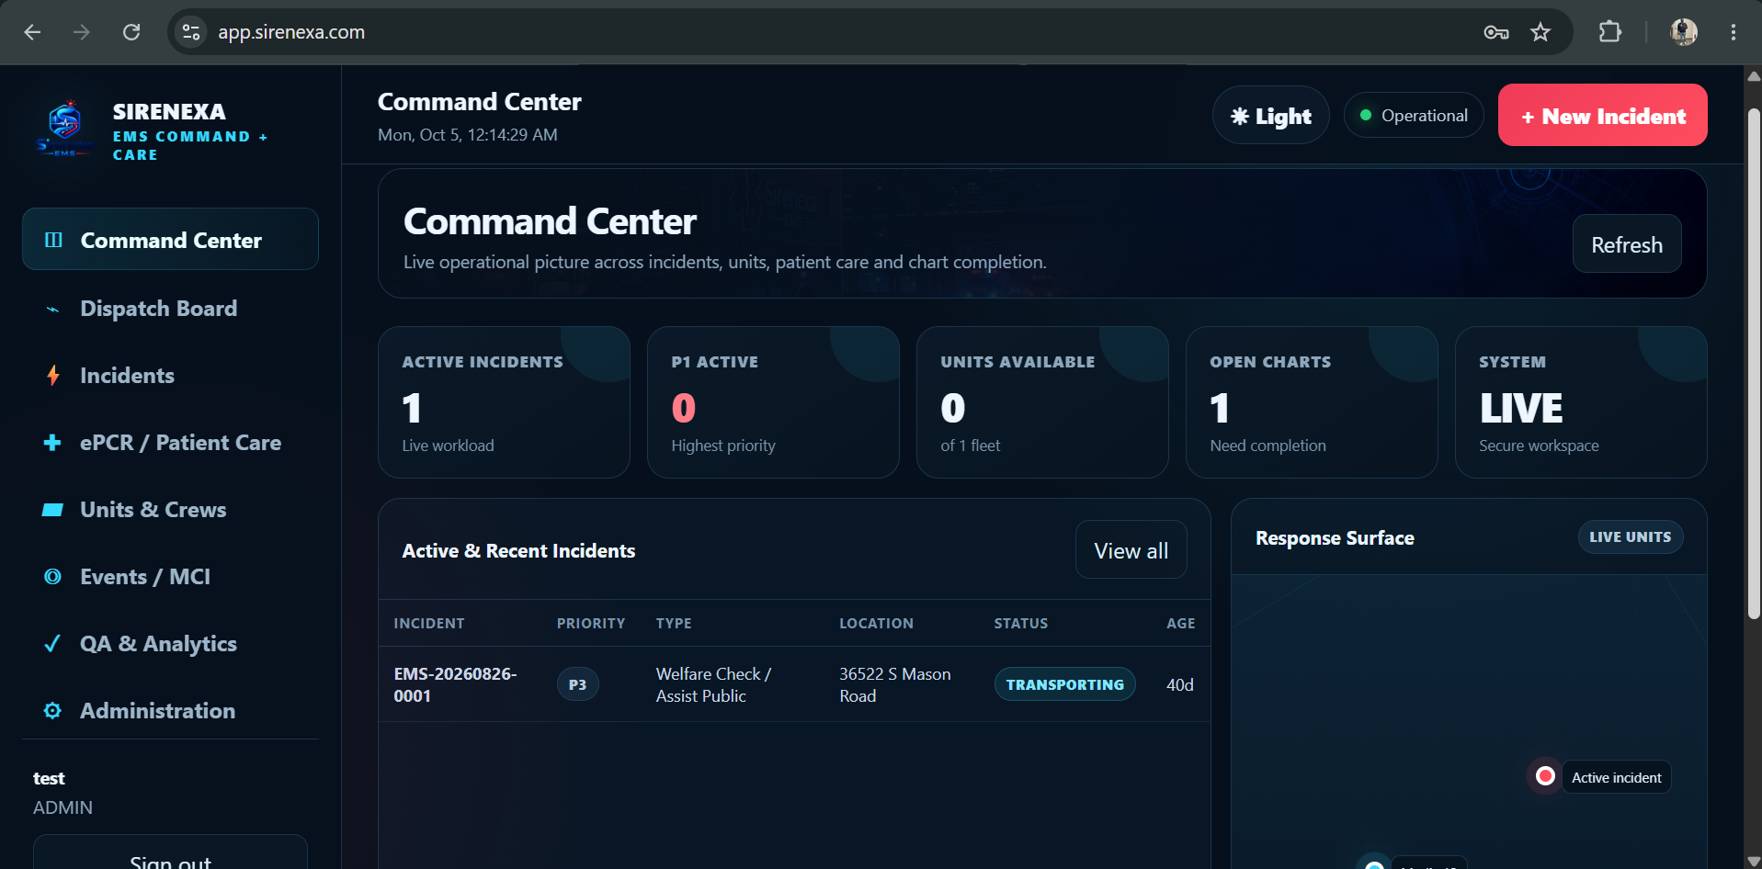
Task: Open incident EMS-20260826-0001
Action: click(x=456, y=684)
